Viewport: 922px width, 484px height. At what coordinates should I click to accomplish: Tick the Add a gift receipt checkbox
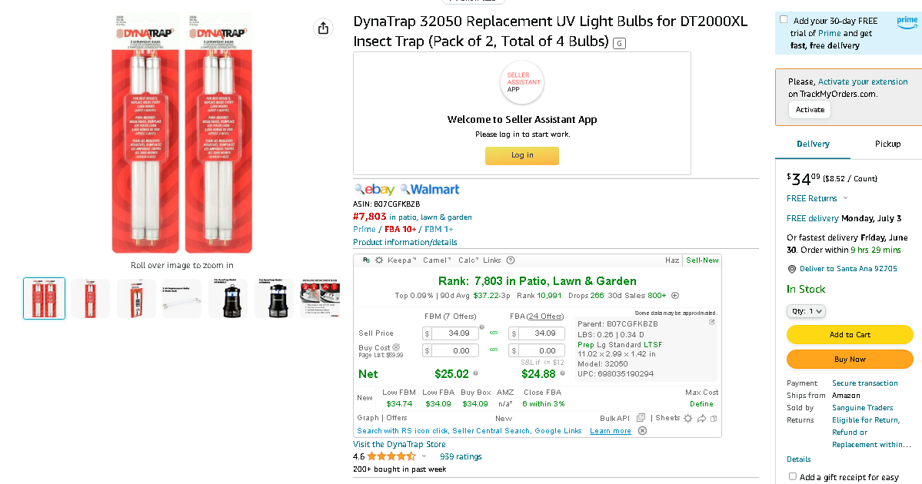click(x=793, y=476)
